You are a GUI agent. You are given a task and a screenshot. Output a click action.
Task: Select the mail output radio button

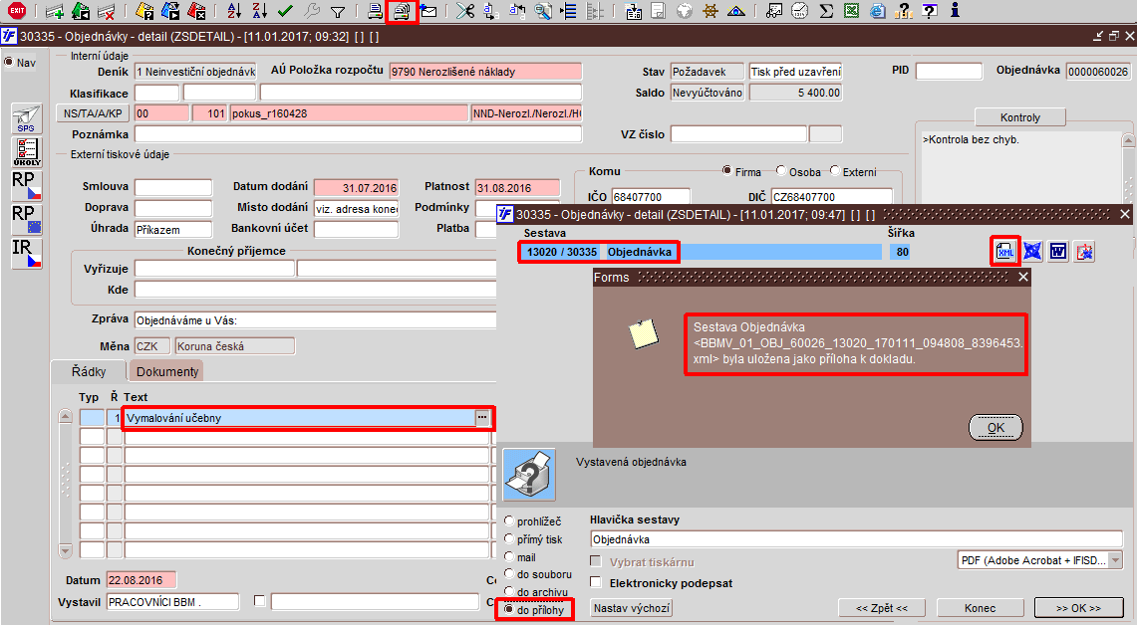click(x=509, y=557)
